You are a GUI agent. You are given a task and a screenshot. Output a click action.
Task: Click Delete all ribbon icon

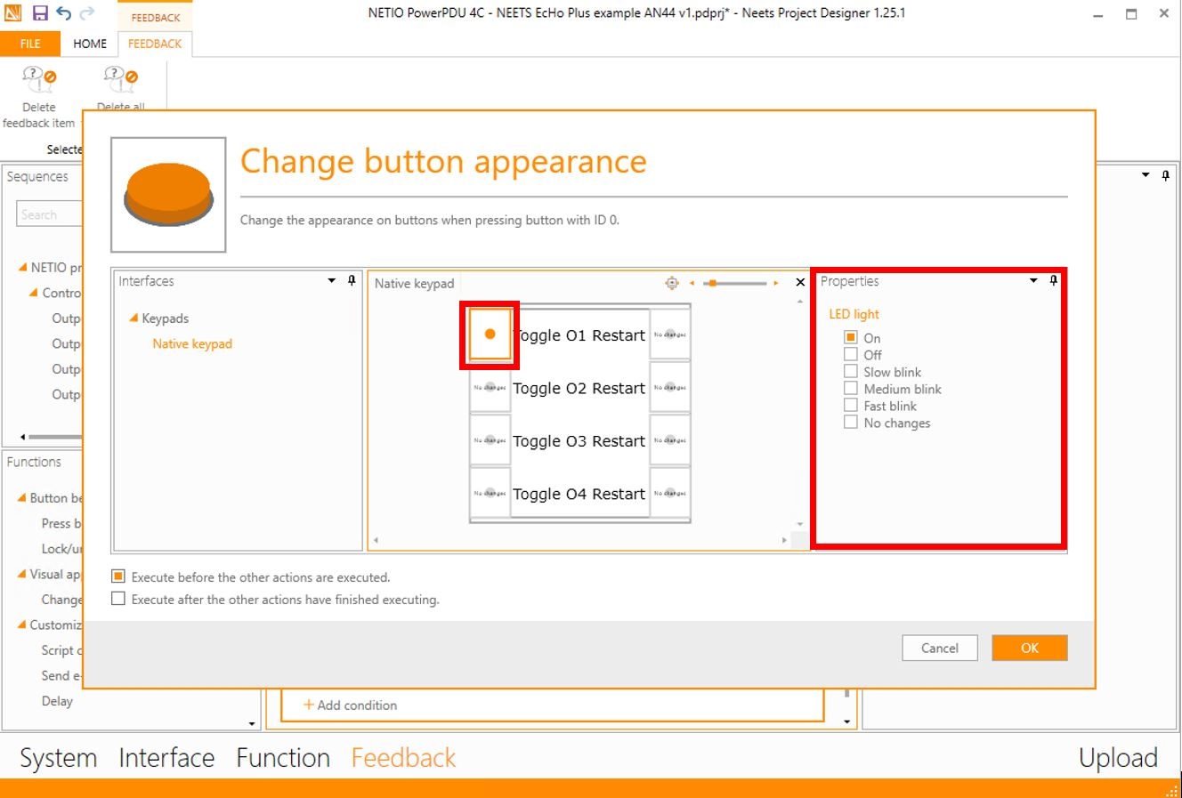pyautogui.click(x=121, y=80)
